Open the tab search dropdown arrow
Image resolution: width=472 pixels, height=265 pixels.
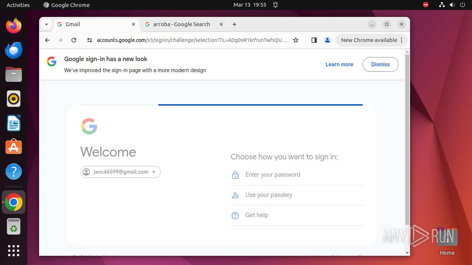coord(46,24)
